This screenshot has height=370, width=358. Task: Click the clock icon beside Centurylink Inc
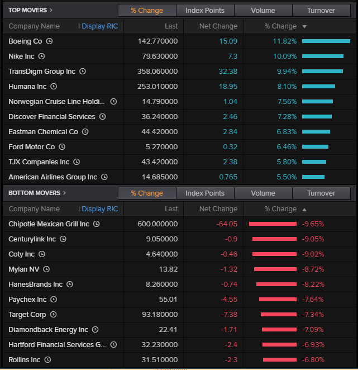tap(63, 239)
